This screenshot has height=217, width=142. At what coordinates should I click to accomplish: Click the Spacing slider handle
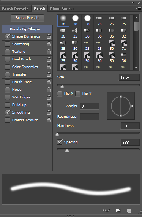67,150
